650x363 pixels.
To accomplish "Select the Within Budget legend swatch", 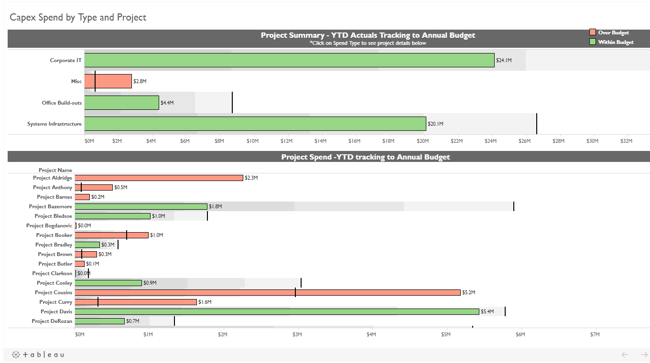I will coord(593,42).
